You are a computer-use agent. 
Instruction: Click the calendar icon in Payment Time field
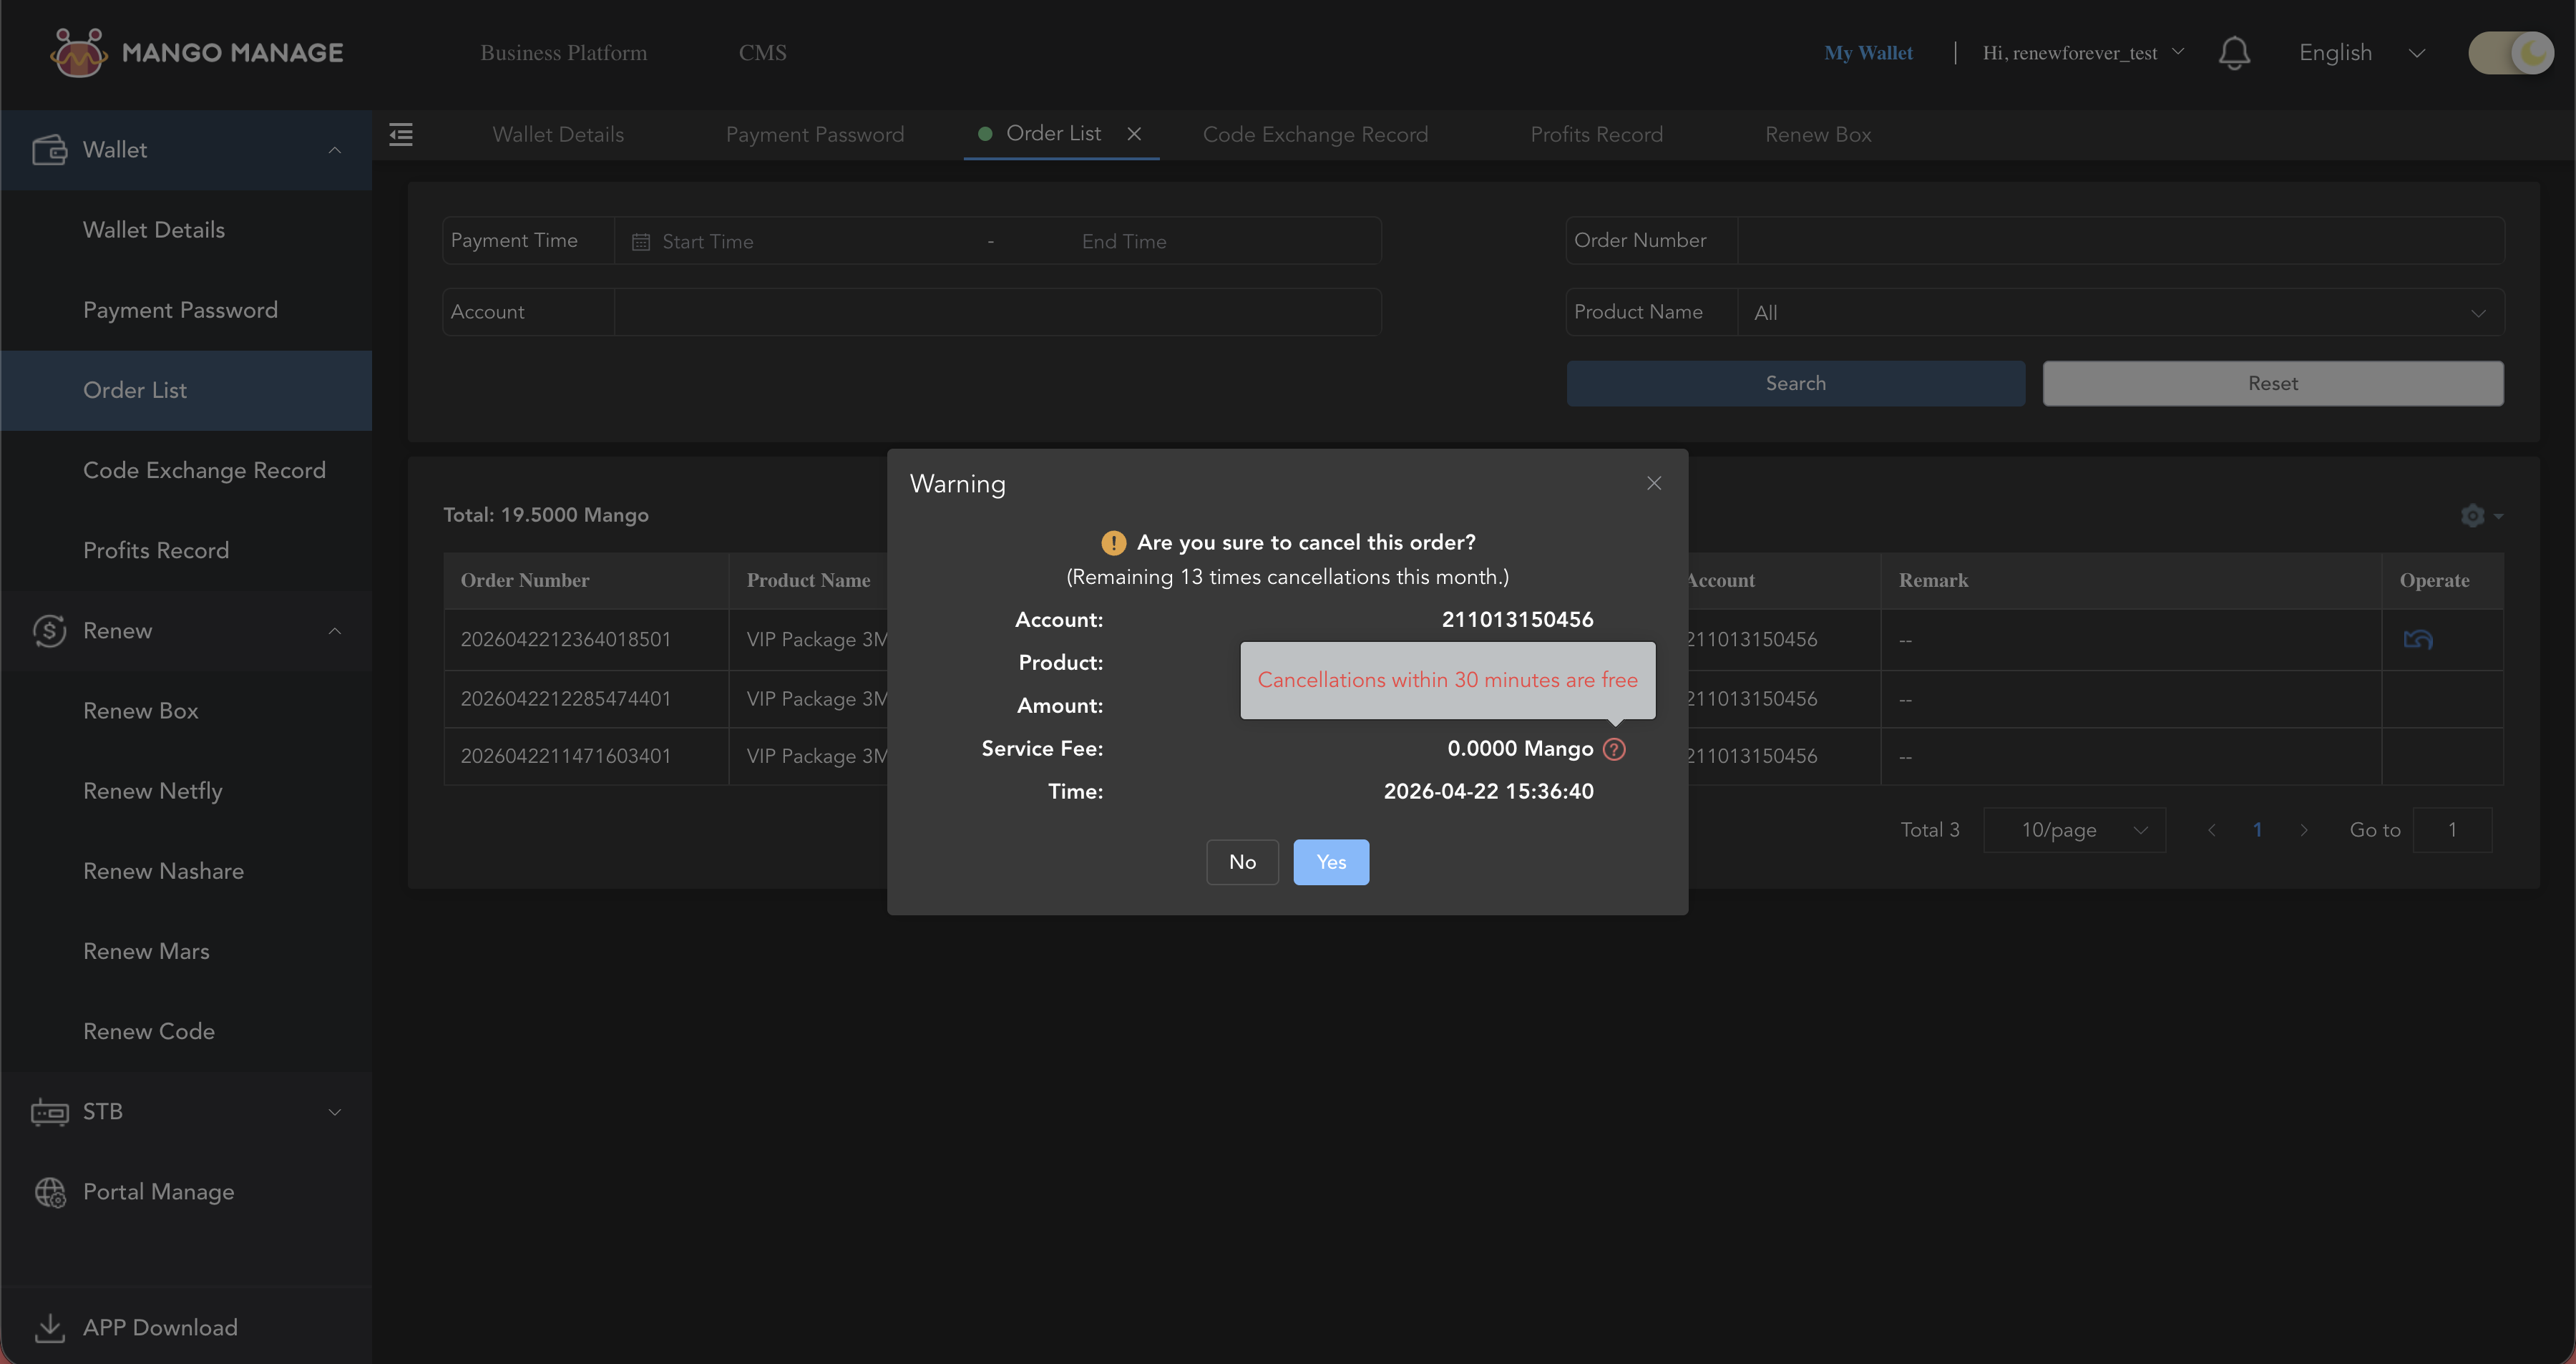pos(641,241)
